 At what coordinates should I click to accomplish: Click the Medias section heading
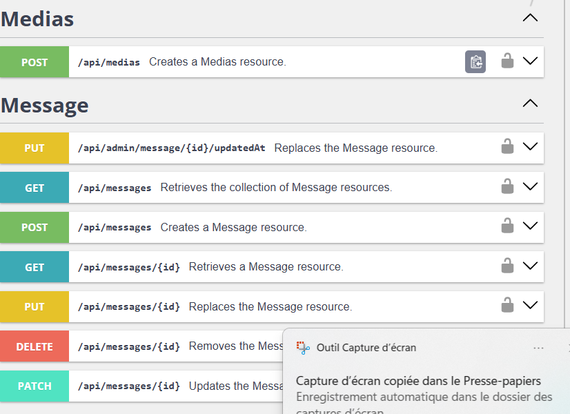pos(37,19)
